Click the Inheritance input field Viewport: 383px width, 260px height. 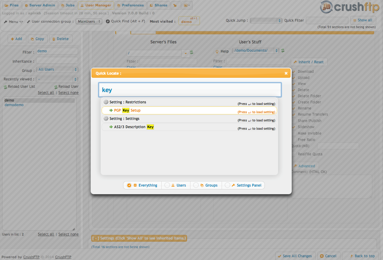(57, 60)
